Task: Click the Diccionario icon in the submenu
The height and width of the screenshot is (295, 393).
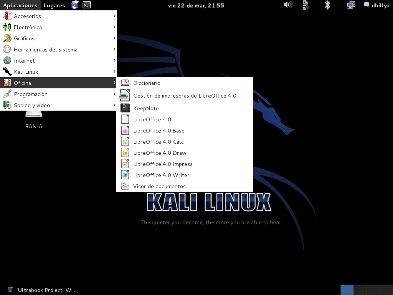Action: [x=125, y=82]
